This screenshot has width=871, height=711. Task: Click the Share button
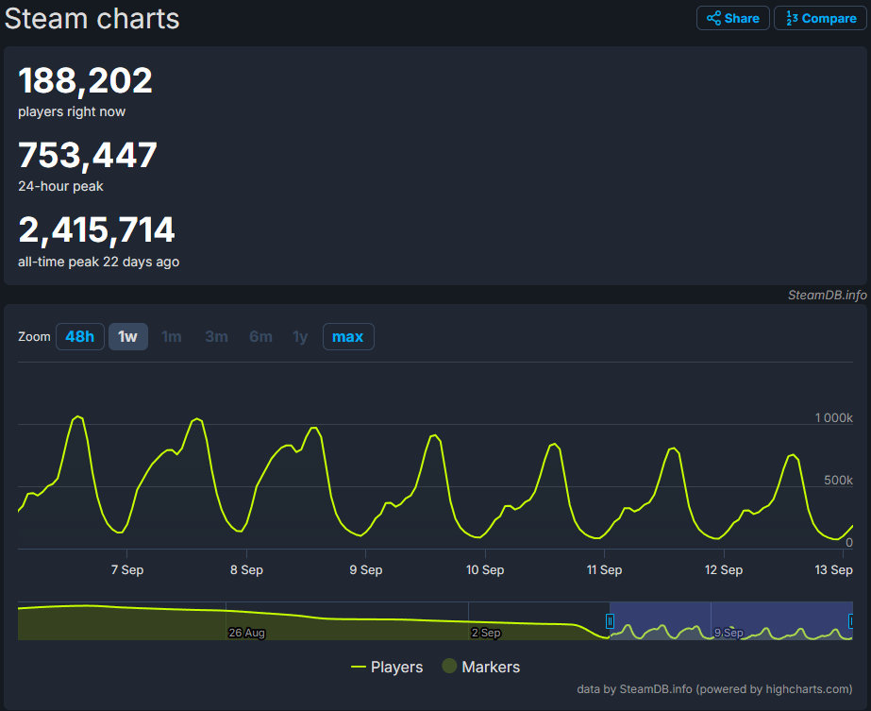[732, 18]
